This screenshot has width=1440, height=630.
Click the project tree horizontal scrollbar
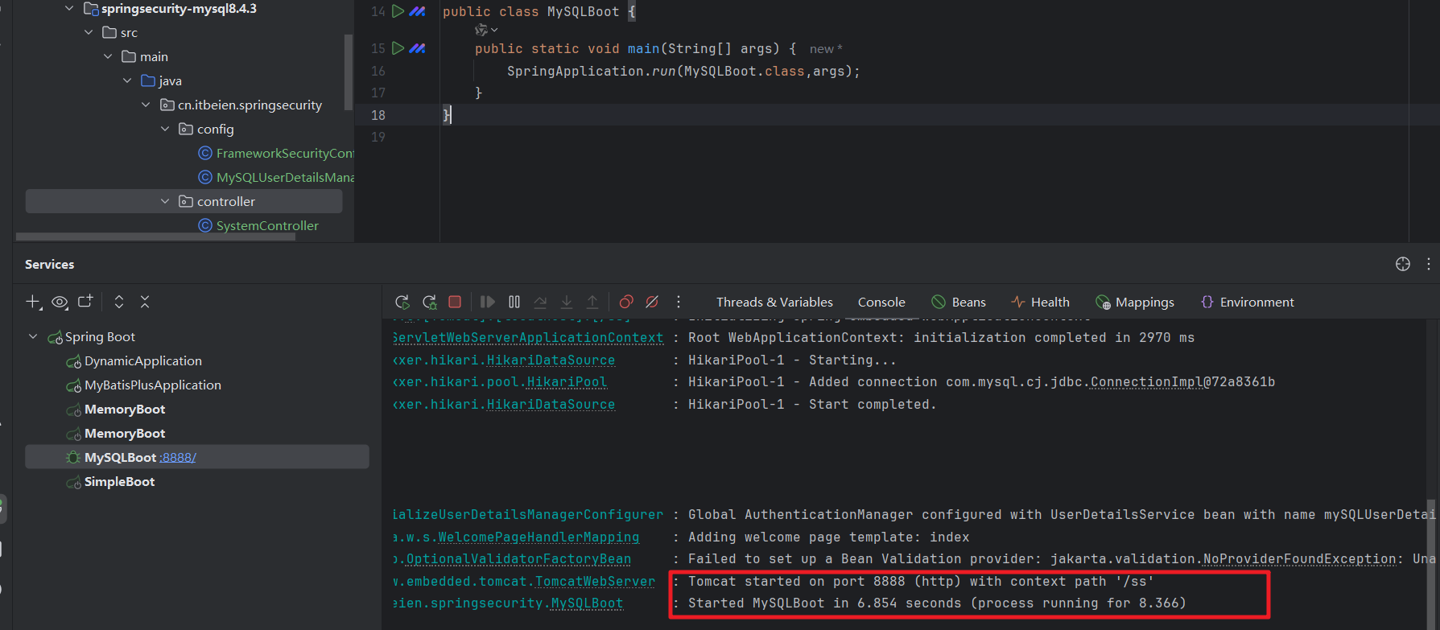[157, 237]
